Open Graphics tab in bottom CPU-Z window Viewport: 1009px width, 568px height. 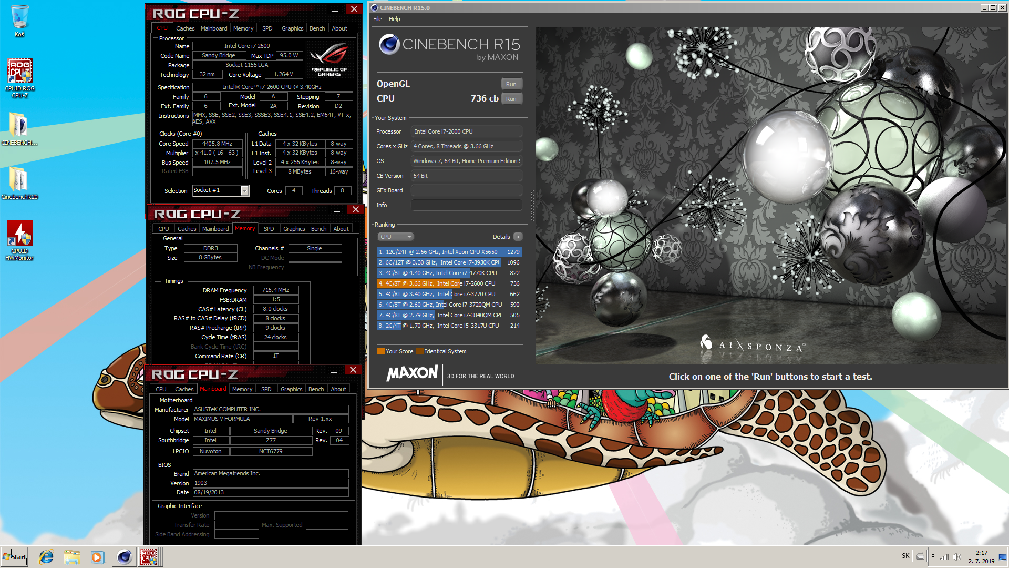[291, 389]
